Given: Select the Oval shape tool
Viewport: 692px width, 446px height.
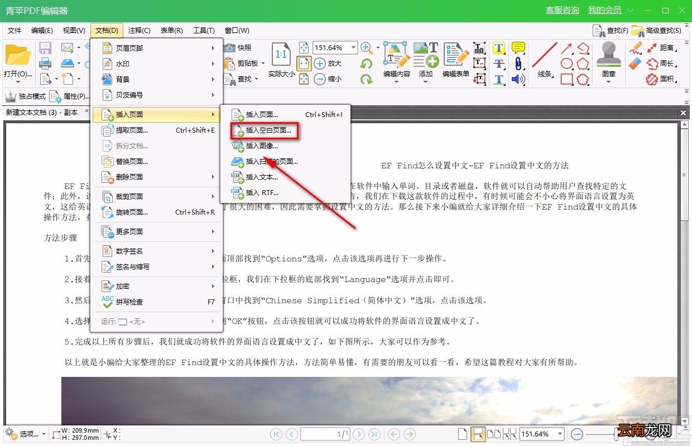Looking at the screenshot, I should coord(567,64).
